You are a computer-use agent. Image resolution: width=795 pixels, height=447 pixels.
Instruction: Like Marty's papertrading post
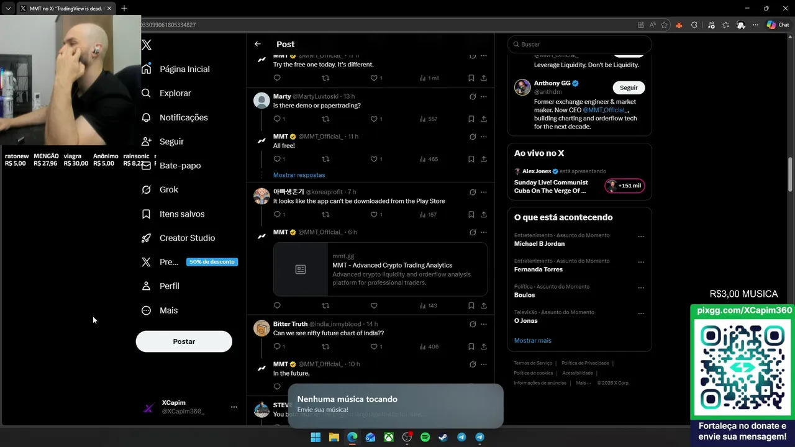click(374, 119)
